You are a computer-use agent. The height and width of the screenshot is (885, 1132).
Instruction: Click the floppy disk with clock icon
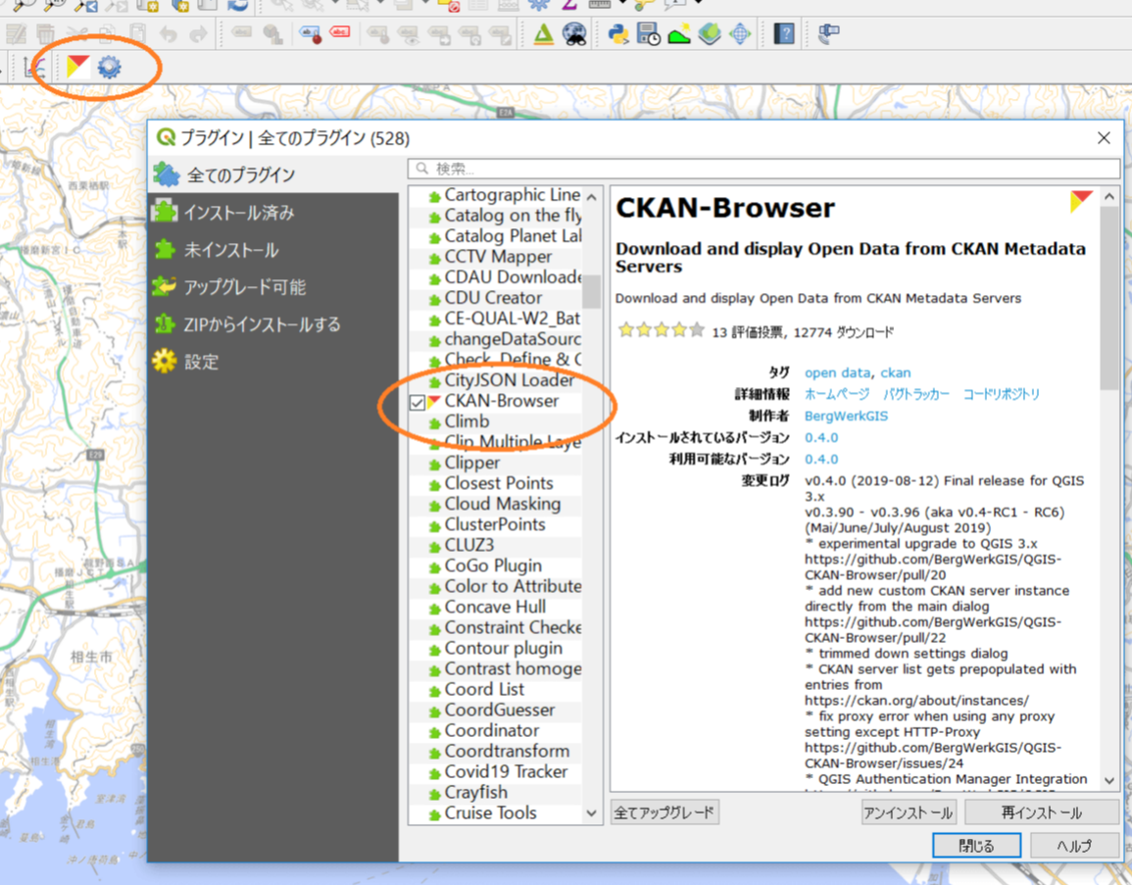648,33
